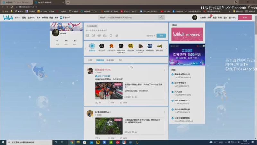Screen dimensions: 257x145
Task: Open the 允许评论 comment permission dropdown
Action: [x=151, y=36]
